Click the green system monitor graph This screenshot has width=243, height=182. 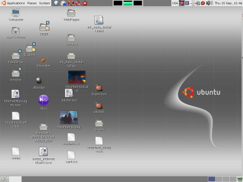coord(128,3)
